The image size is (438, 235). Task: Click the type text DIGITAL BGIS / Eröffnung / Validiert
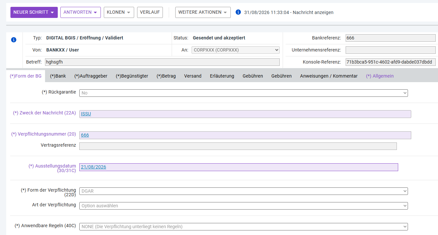click(x=85, y=38)
